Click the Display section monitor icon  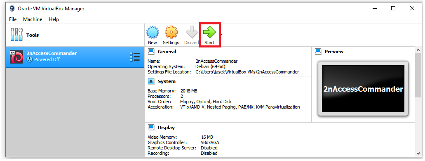151,128
